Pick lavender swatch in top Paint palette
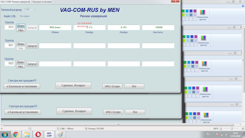Viewport: 245px width, 138px height. click(x=195, y=15)
